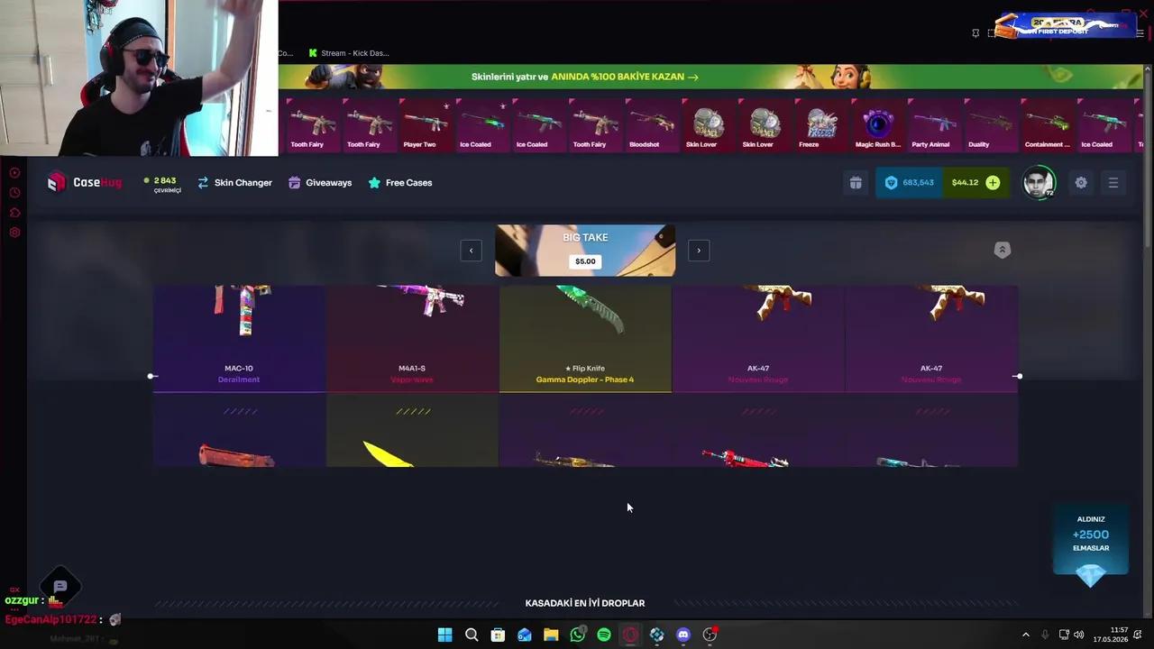Open the Skin Changer page
This screenshot has width=1154, height=649.
point(234,183)
